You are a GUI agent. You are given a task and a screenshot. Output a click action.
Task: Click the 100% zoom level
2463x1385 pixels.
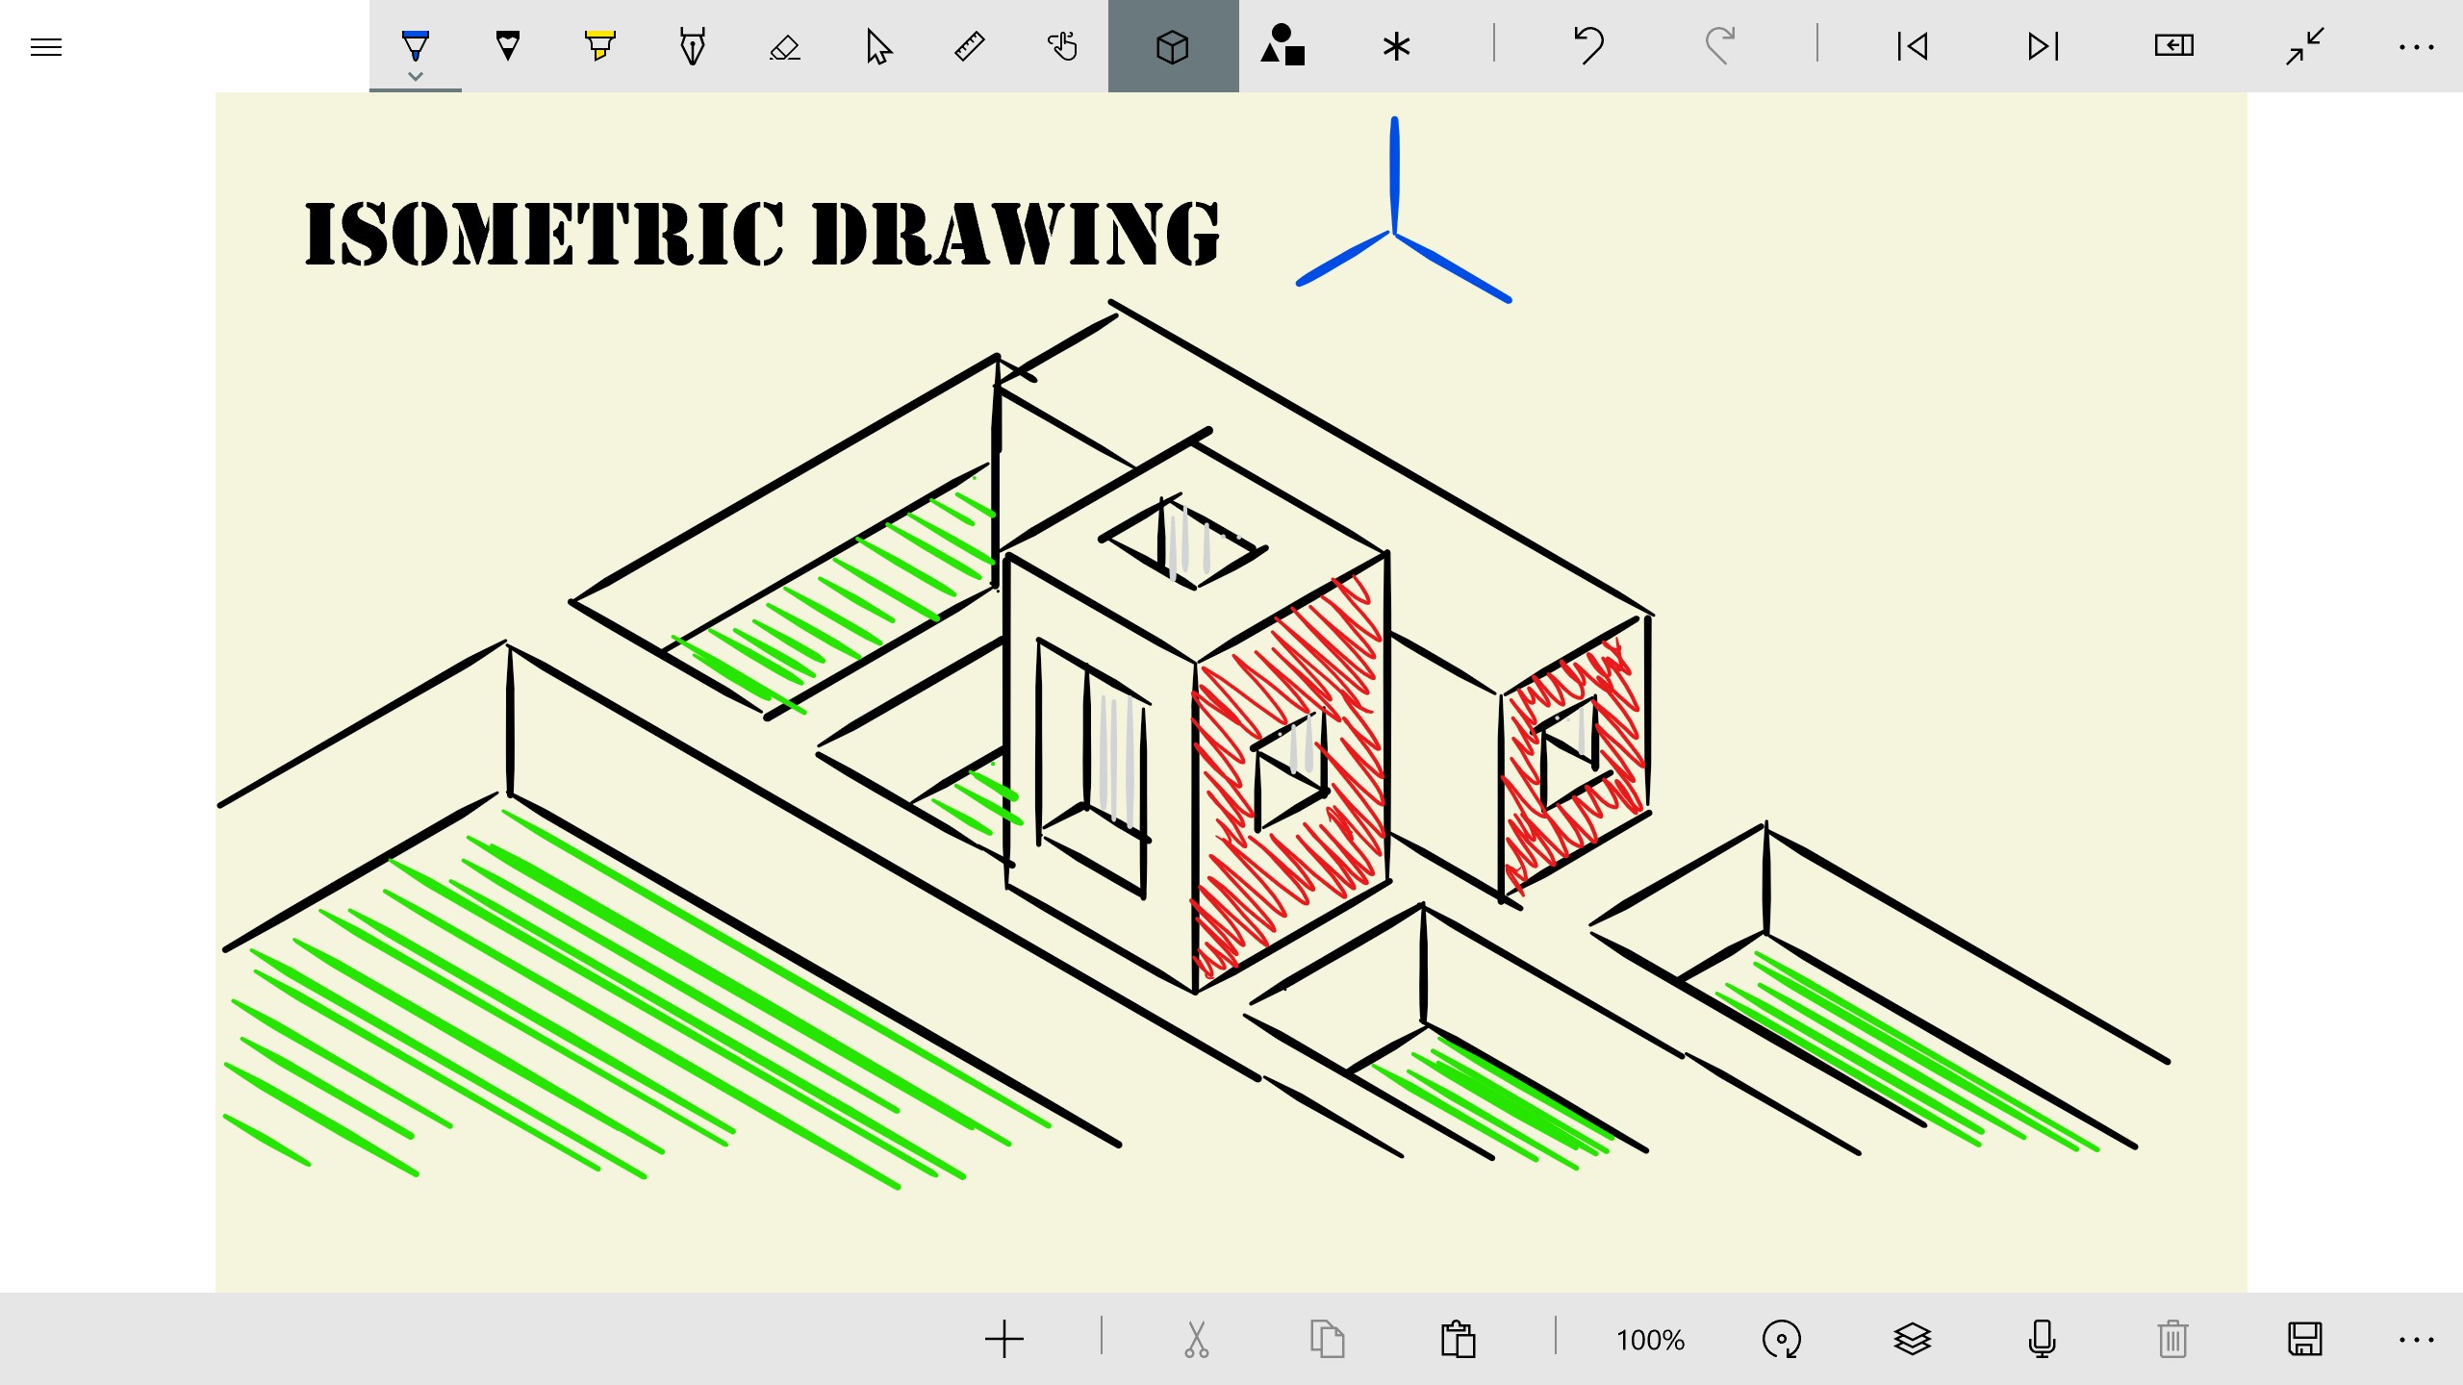tap(1650, 1340)
